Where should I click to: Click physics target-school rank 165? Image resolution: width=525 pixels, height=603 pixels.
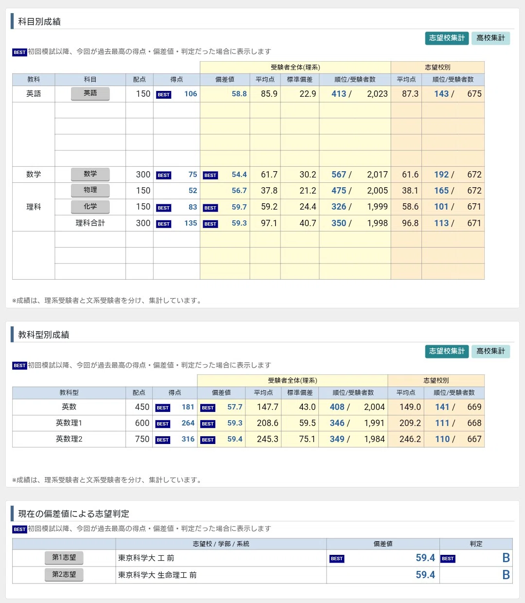pos(441,191)
